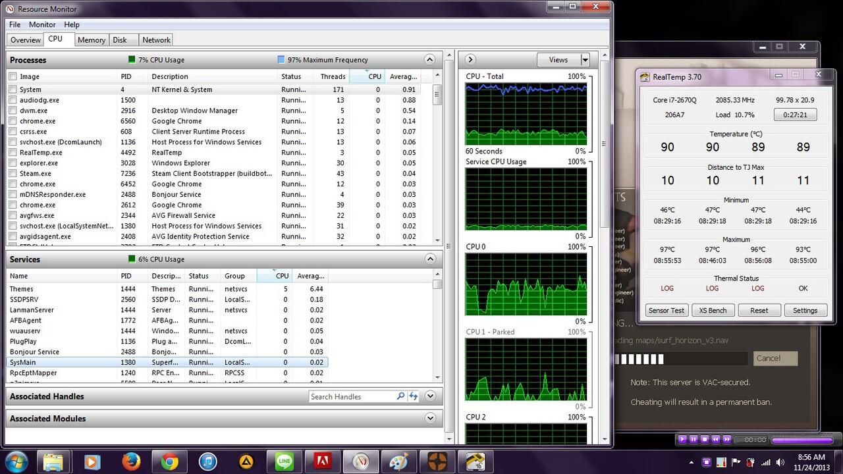Click inside the Search Handles field

point(352,396)
